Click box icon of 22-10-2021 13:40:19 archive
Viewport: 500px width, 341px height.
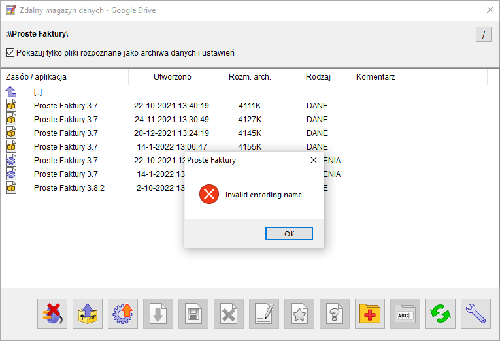point(11,105)
